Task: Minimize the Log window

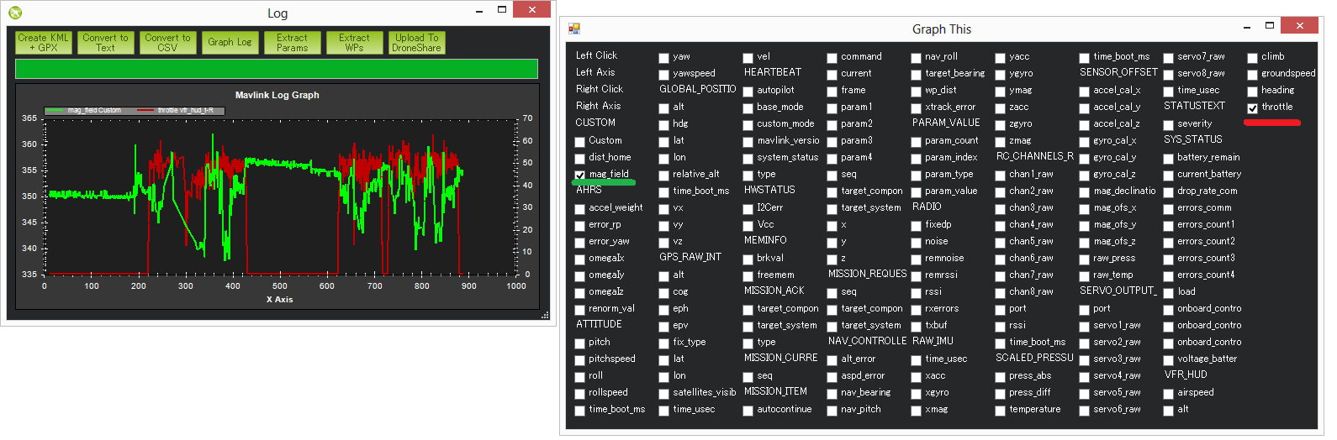Action: 478,11
